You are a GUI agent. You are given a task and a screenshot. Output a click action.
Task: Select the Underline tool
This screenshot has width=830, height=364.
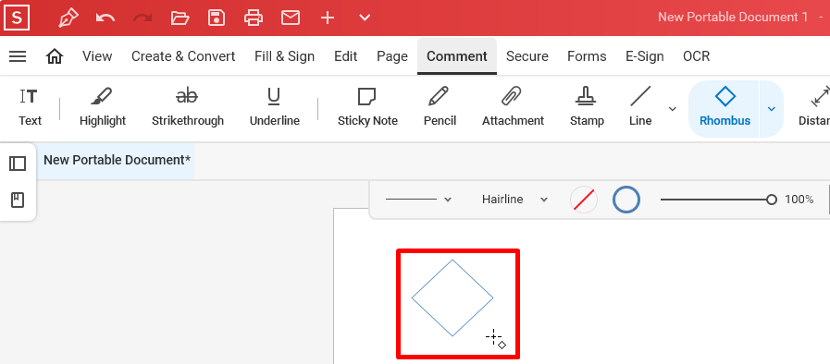tap(274, 108)
